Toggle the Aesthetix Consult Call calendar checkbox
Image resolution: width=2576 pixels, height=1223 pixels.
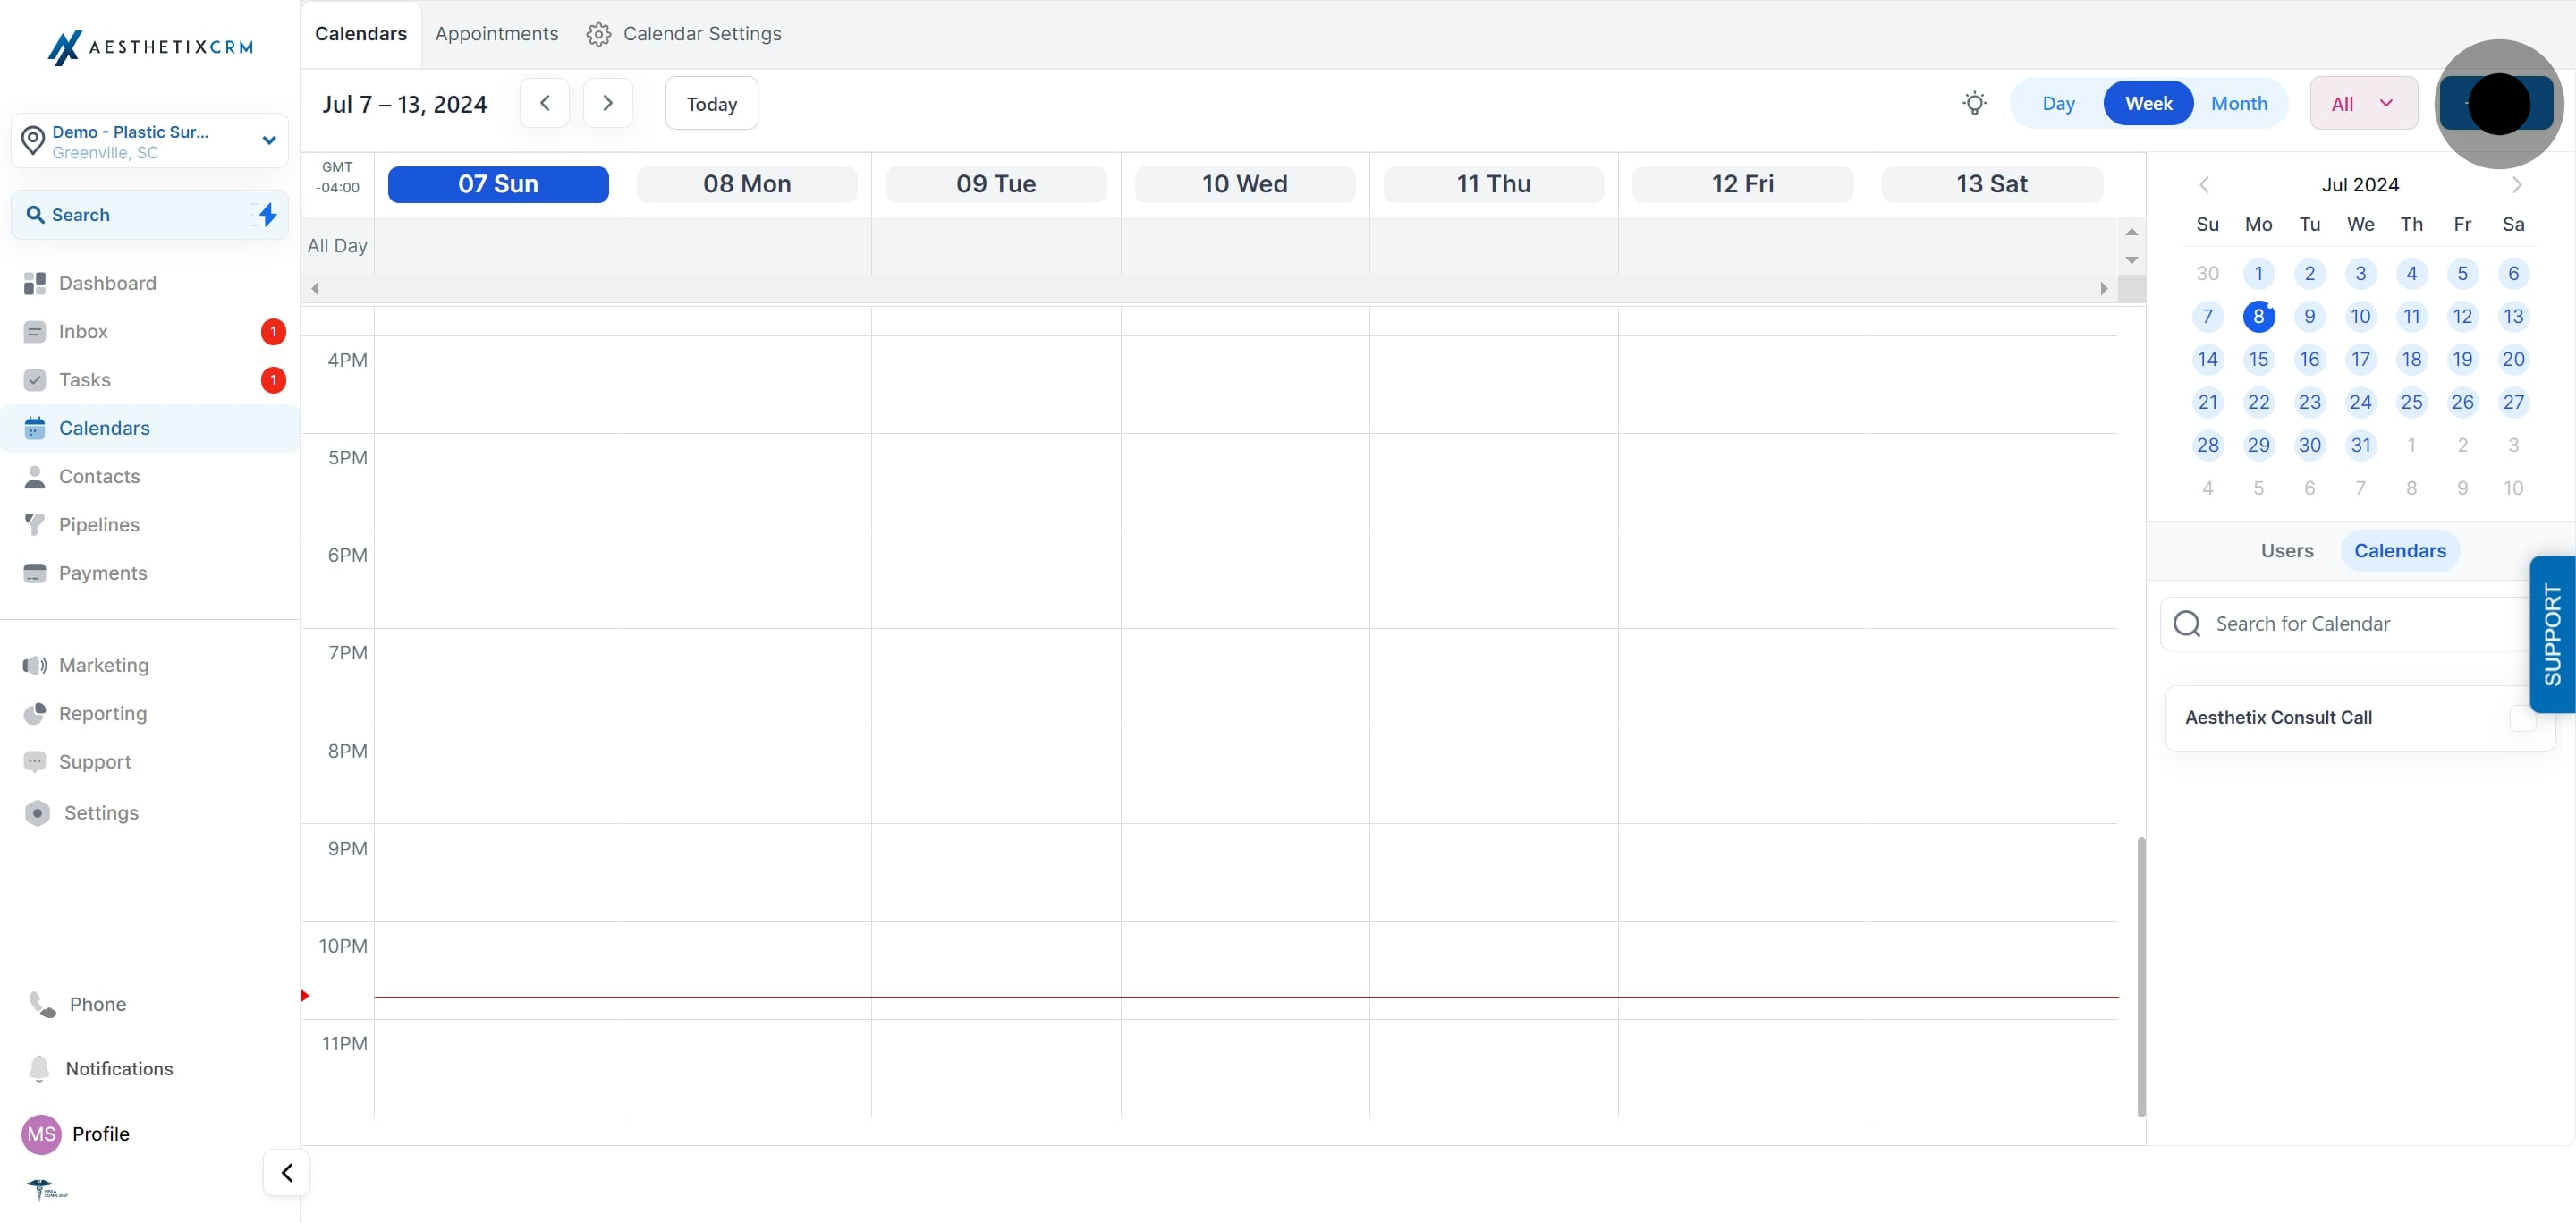(x=2523, y=718)
